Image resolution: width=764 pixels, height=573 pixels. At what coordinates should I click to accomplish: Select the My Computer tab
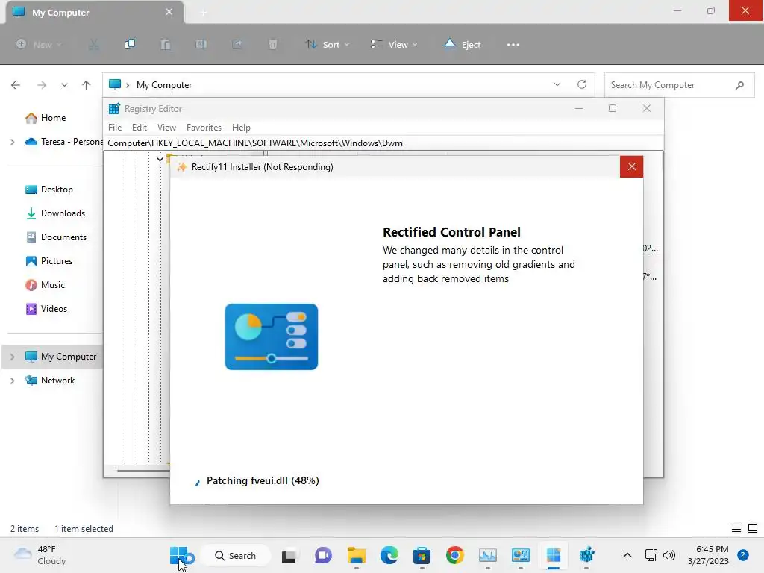point(95,12)
